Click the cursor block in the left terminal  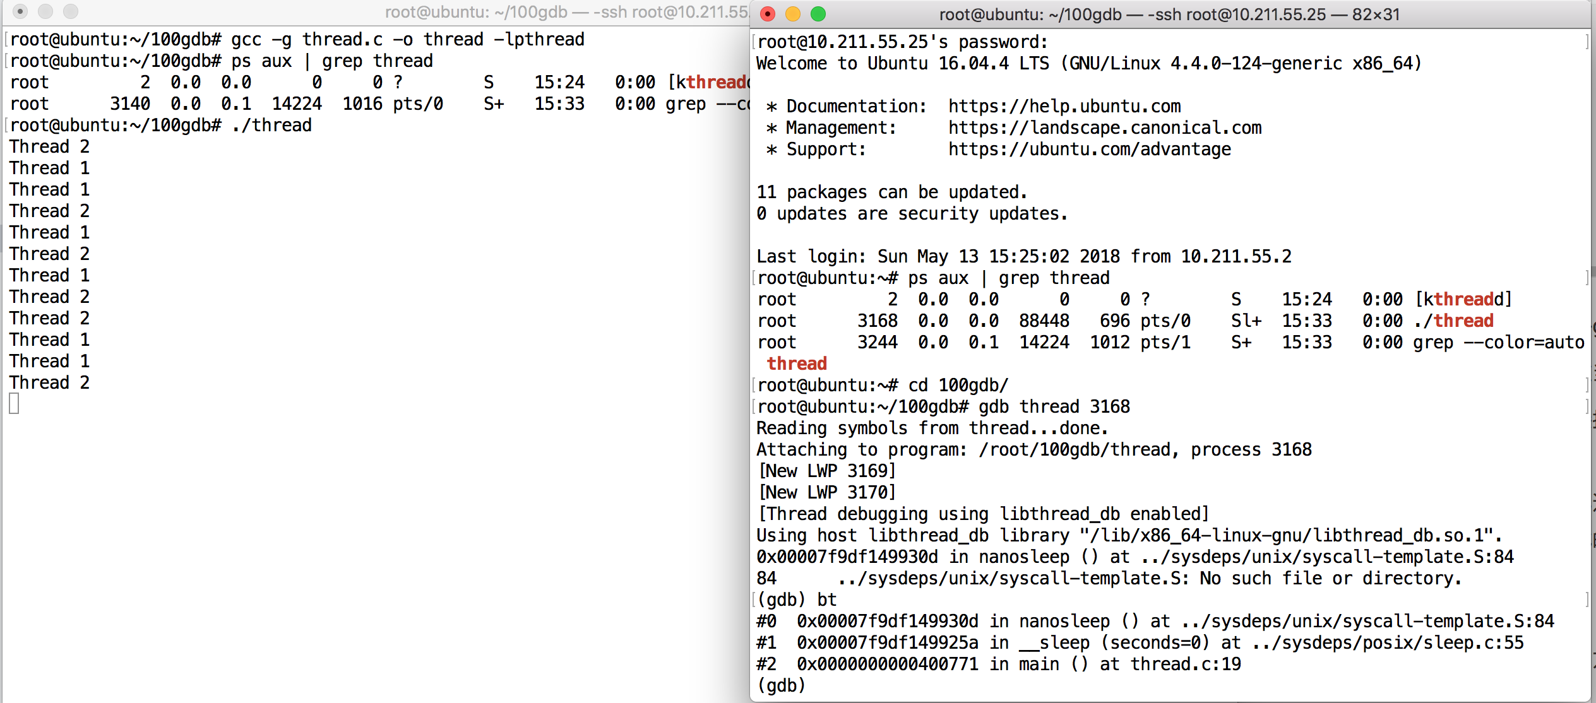point(15,404)
